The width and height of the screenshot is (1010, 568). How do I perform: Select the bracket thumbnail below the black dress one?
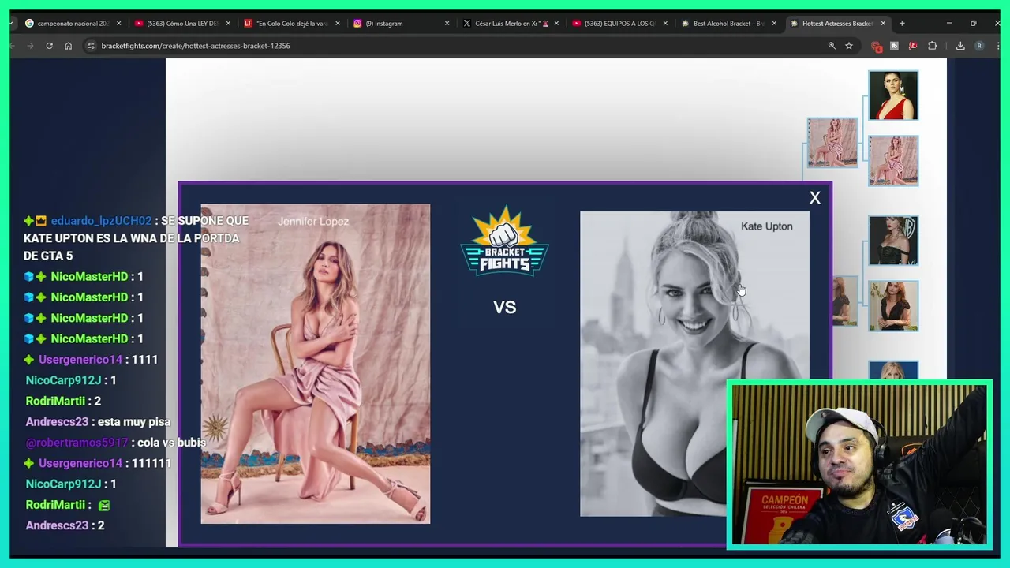(x=893, y=306)
